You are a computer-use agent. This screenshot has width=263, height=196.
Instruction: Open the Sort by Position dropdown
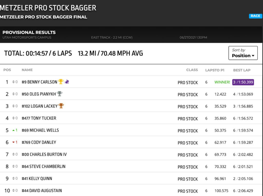click(243, 53)
